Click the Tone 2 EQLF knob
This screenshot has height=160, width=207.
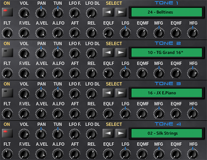click(108, 73)
